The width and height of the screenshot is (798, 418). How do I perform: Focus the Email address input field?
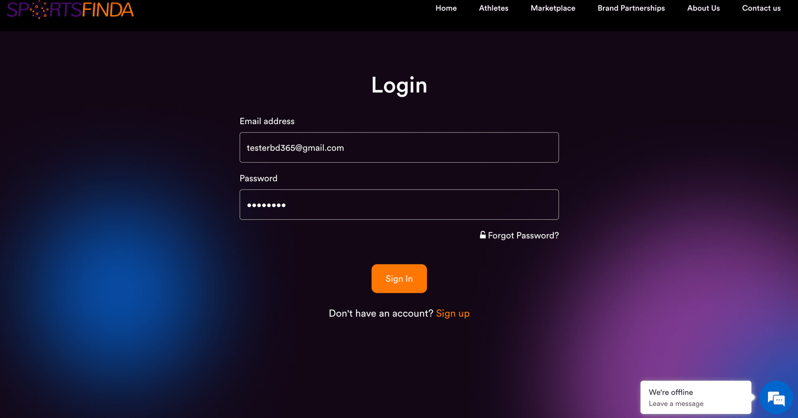[399, 147]
